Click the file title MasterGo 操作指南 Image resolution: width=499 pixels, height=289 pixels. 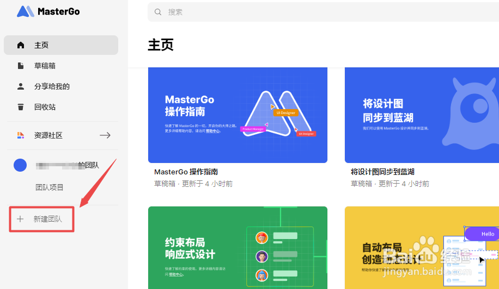(186, 172)
